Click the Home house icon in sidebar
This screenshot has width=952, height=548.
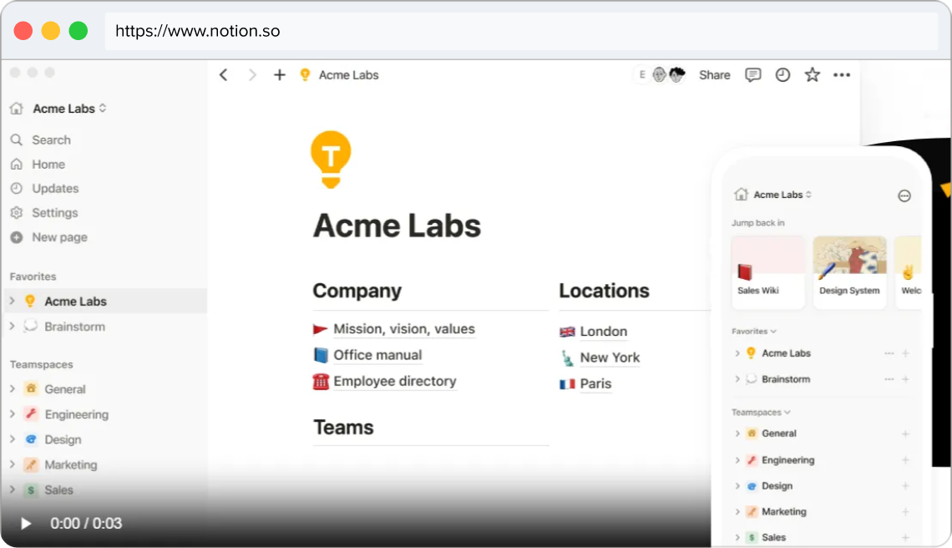click(x=17, y=164)
